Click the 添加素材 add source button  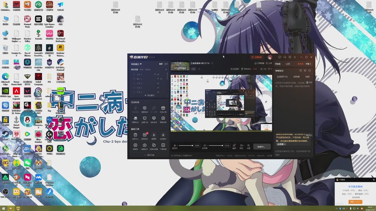tap(149, 95)
